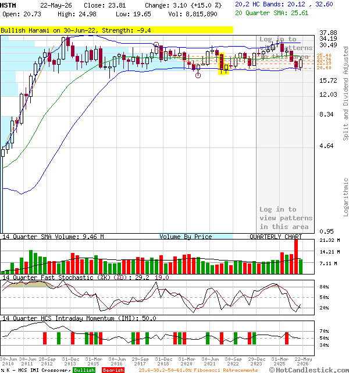Click the green Bullish legend box
The image size is (349, 373).
tap(84, 370)
